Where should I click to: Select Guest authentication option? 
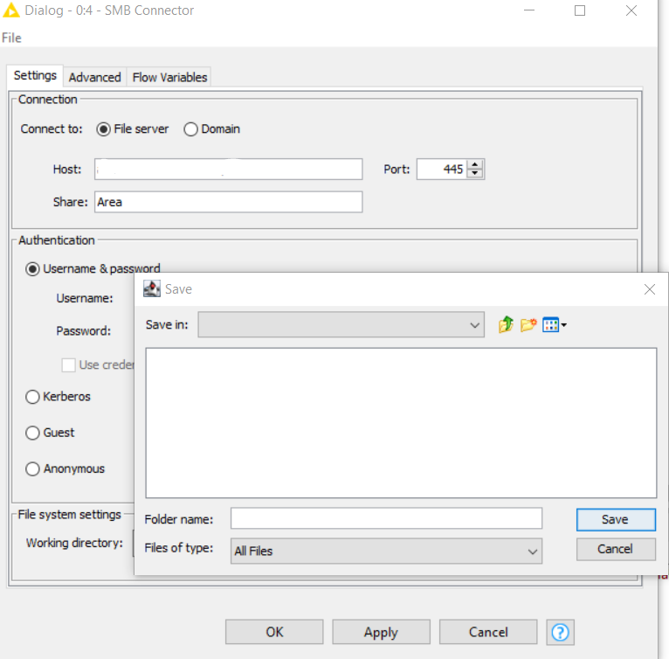33,433
